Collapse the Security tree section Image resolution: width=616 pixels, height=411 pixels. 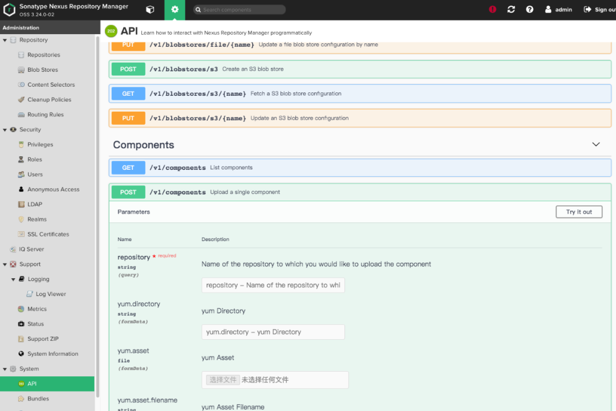[x=5, y=130]
